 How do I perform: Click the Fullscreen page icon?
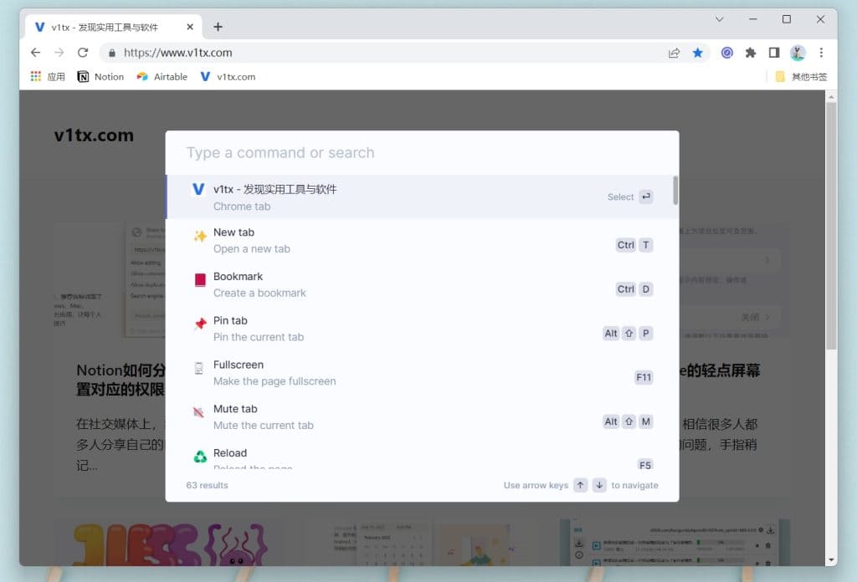pos(199,368)
